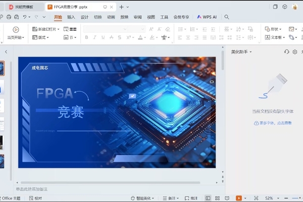
Task: Click new tab plus button
Action: (121, 7)
